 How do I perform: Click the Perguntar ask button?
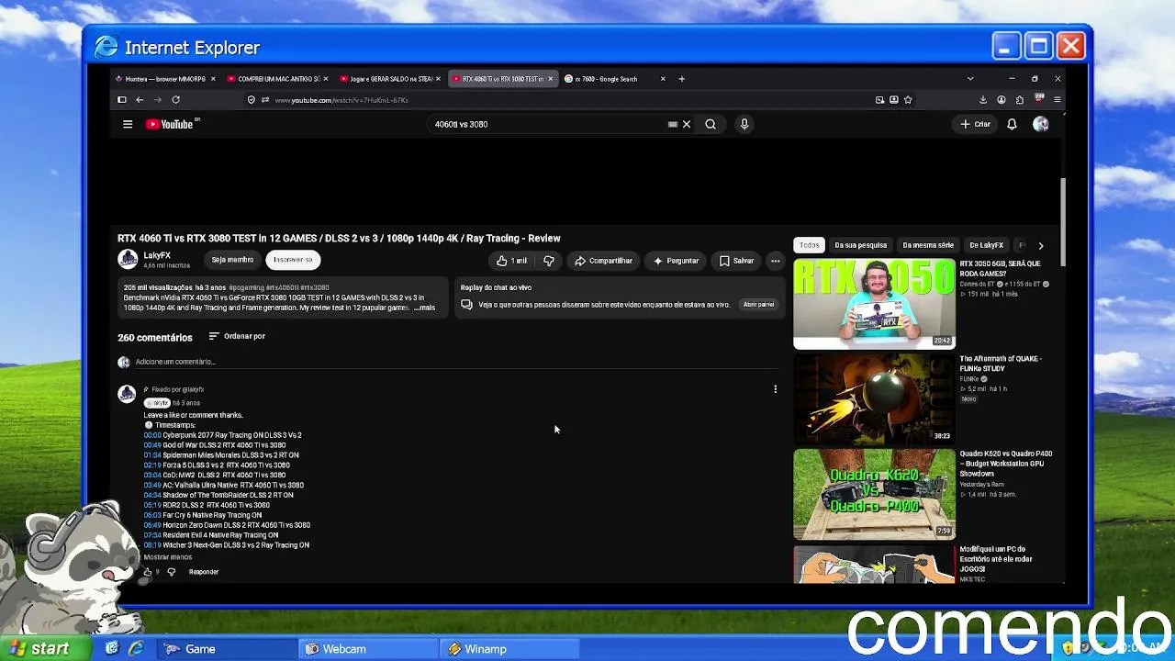coord(677,261)
